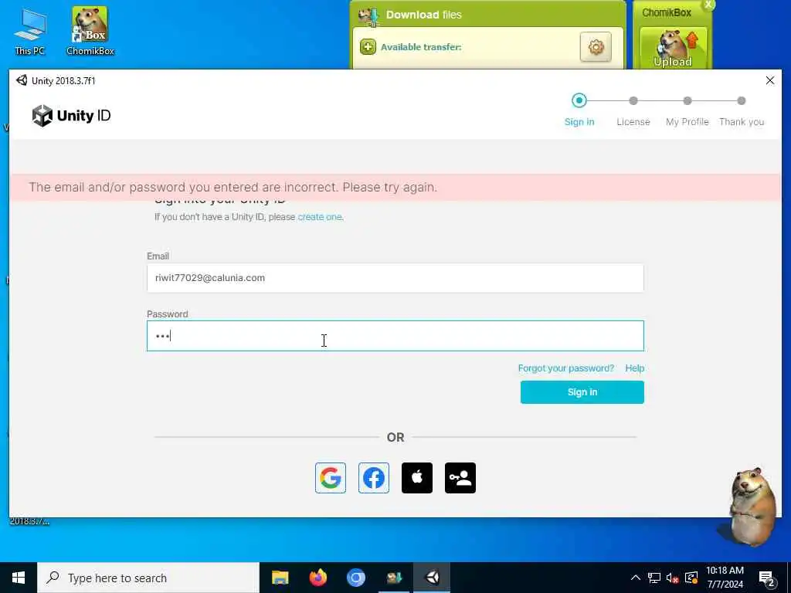Click the muted volume tray icon

[672, 578]
